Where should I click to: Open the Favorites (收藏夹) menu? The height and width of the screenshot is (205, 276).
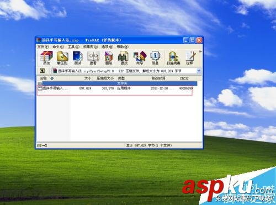tap(91, 47)
